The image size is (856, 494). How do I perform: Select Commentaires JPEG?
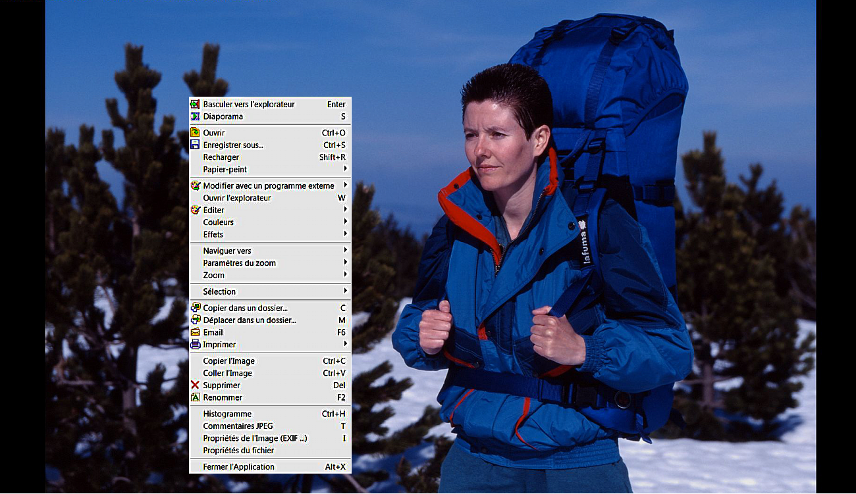point(270,426)
